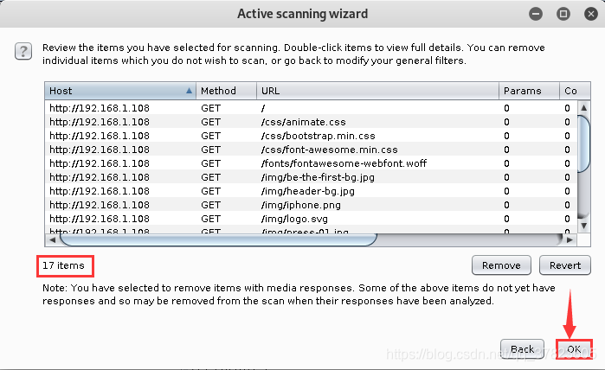Click the vertical scrollbar thumb
This screenshot has width=605, height=370.
pos(583,144)
